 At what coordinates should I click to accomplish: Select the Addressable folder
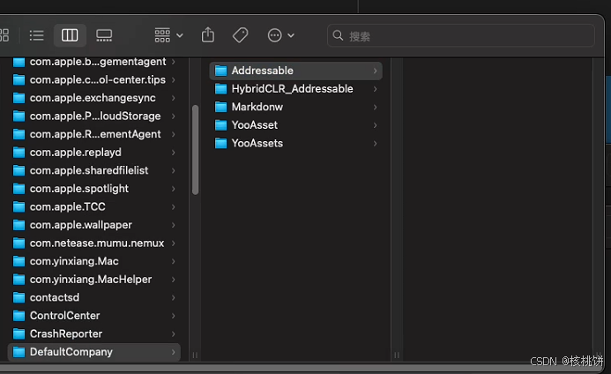295,71
